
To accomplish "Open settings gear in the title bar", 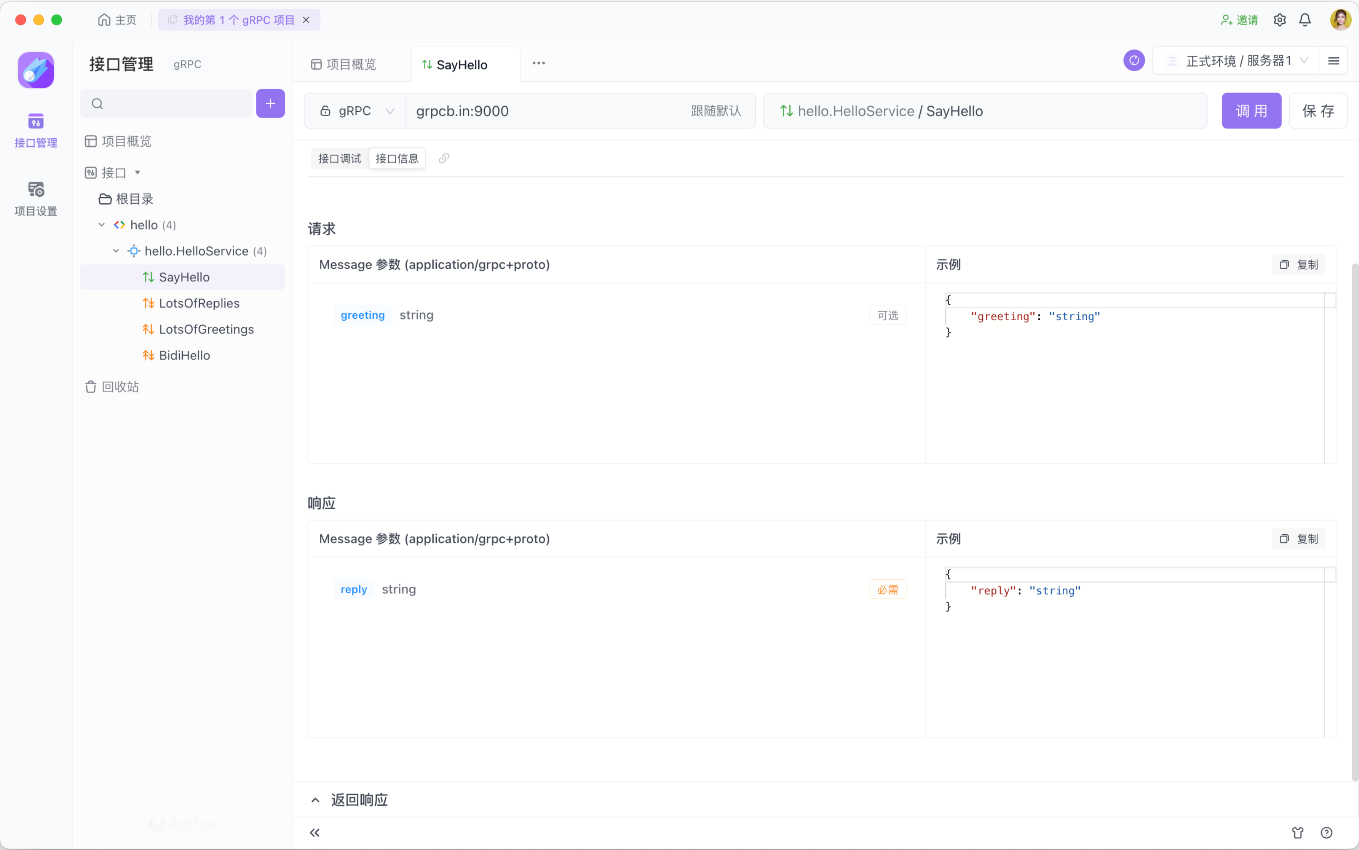I will (x=1279, y=20).
